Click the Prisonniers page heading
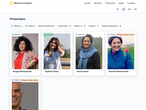 point(18,19)
